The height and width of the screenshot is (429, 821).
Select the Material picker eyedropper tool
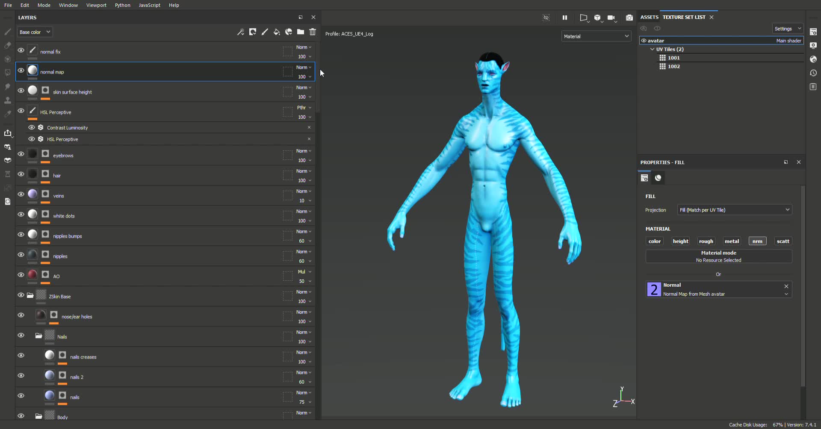[8, 114]
